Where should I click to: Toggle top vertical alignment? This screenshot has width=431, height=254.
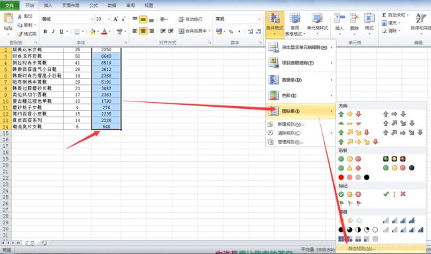[x=135, y=19]
